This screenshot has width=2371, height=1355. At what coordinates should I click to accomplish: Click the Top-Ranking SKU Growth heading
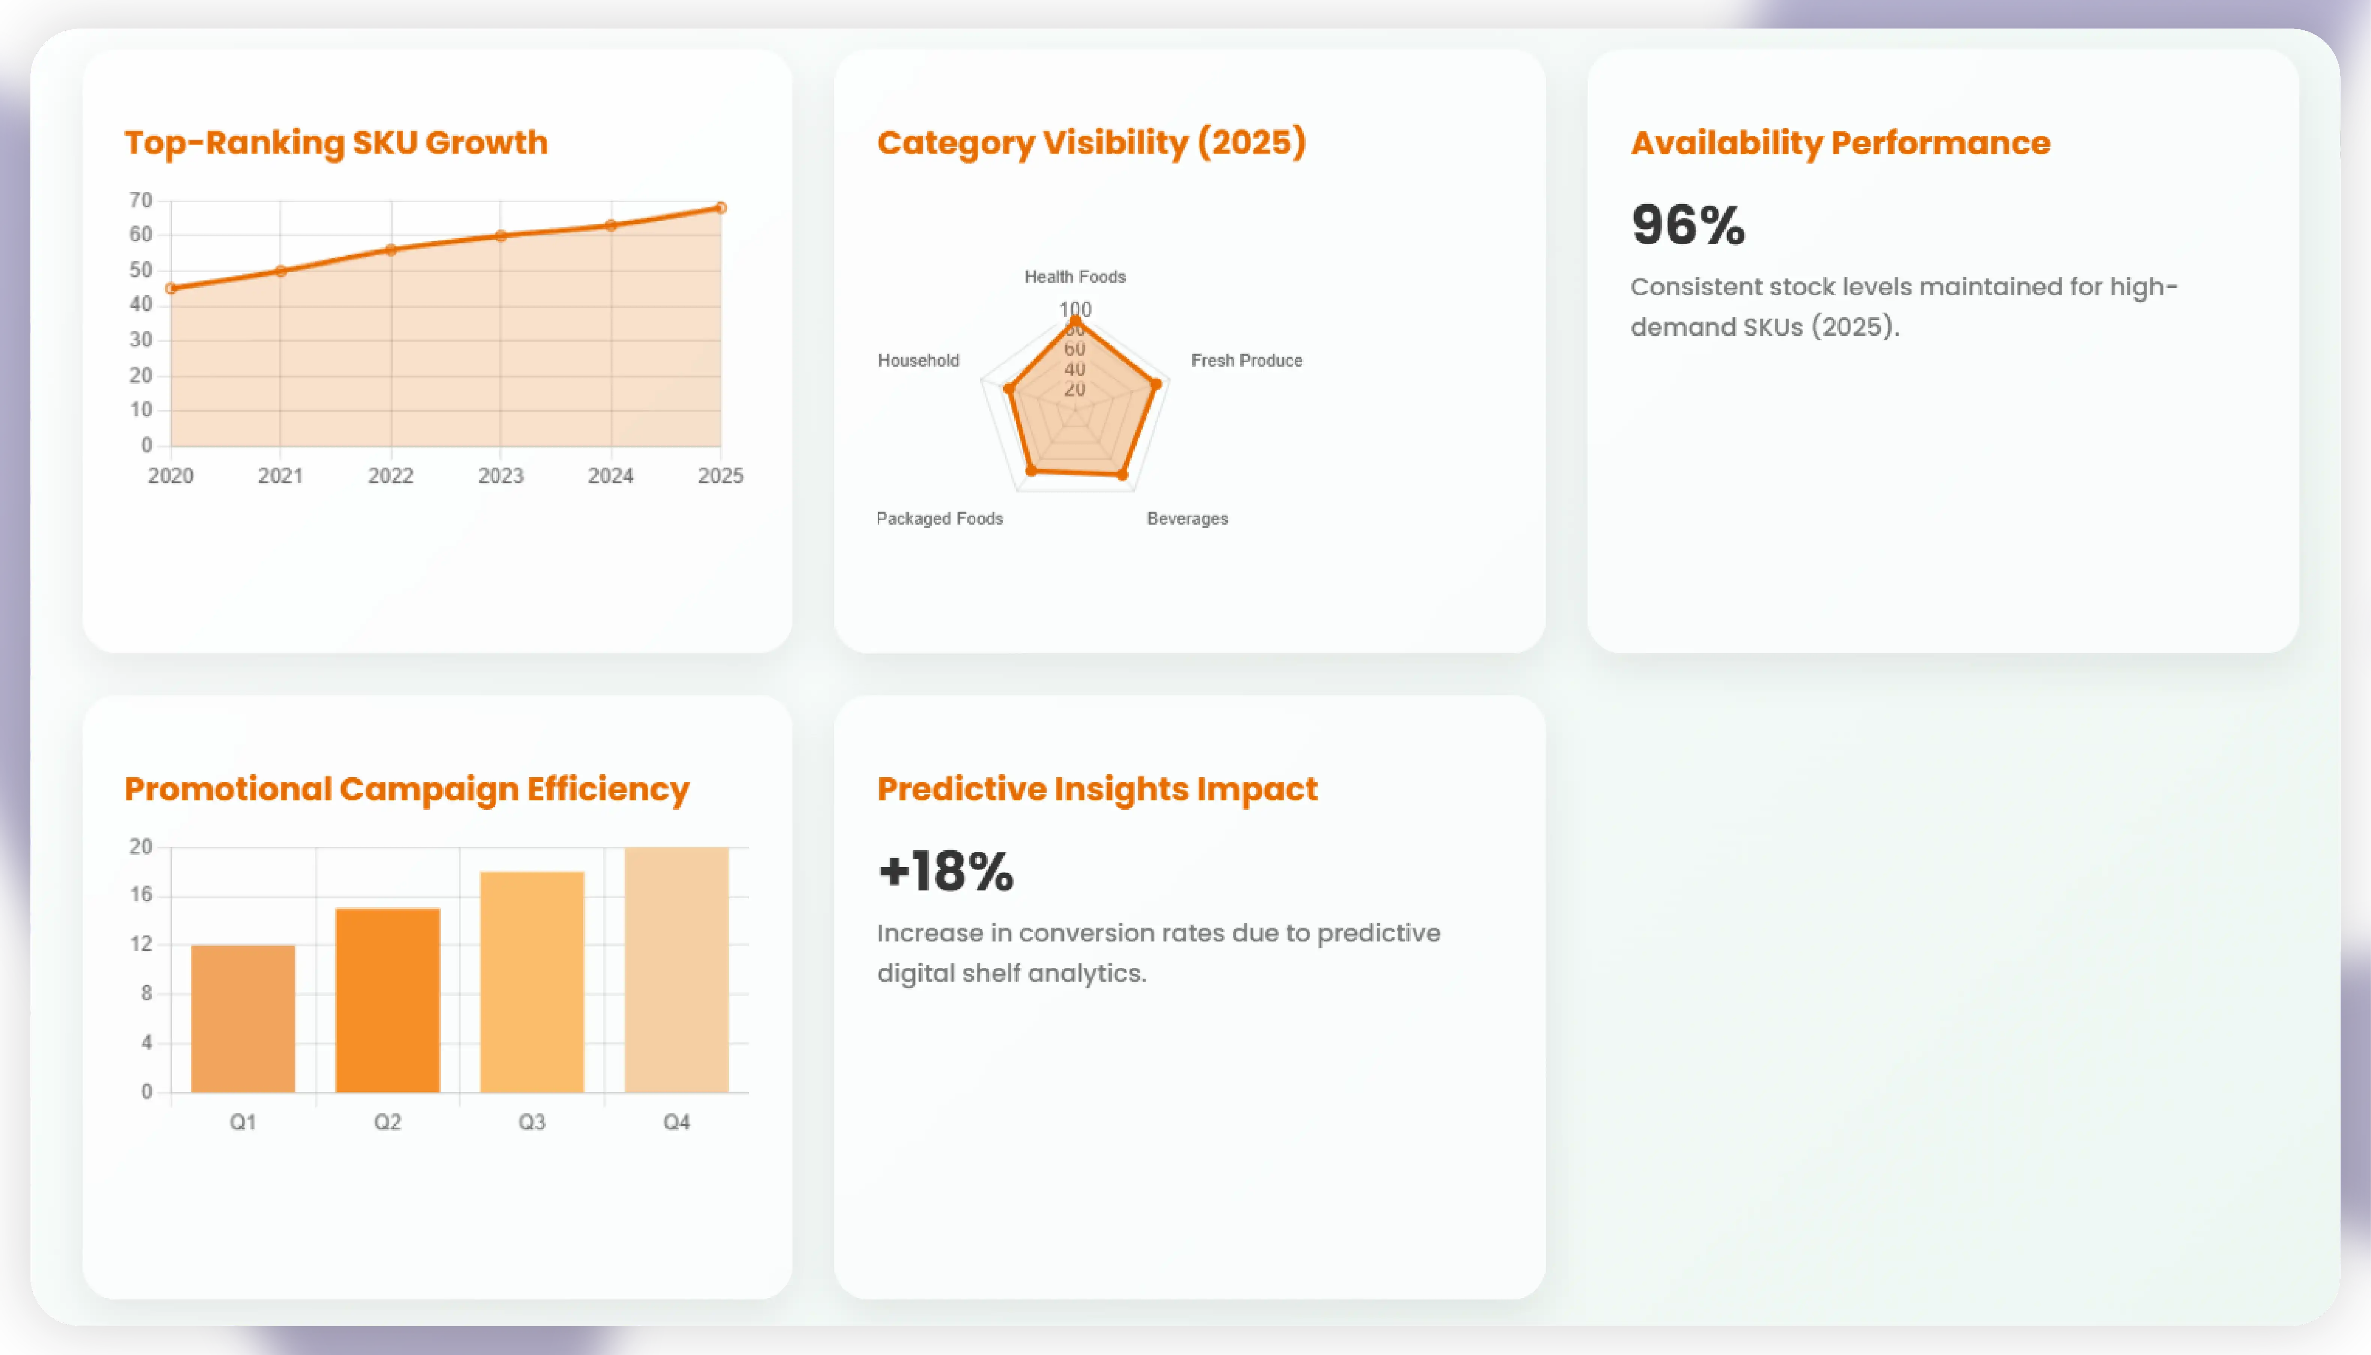coord(336,142)
